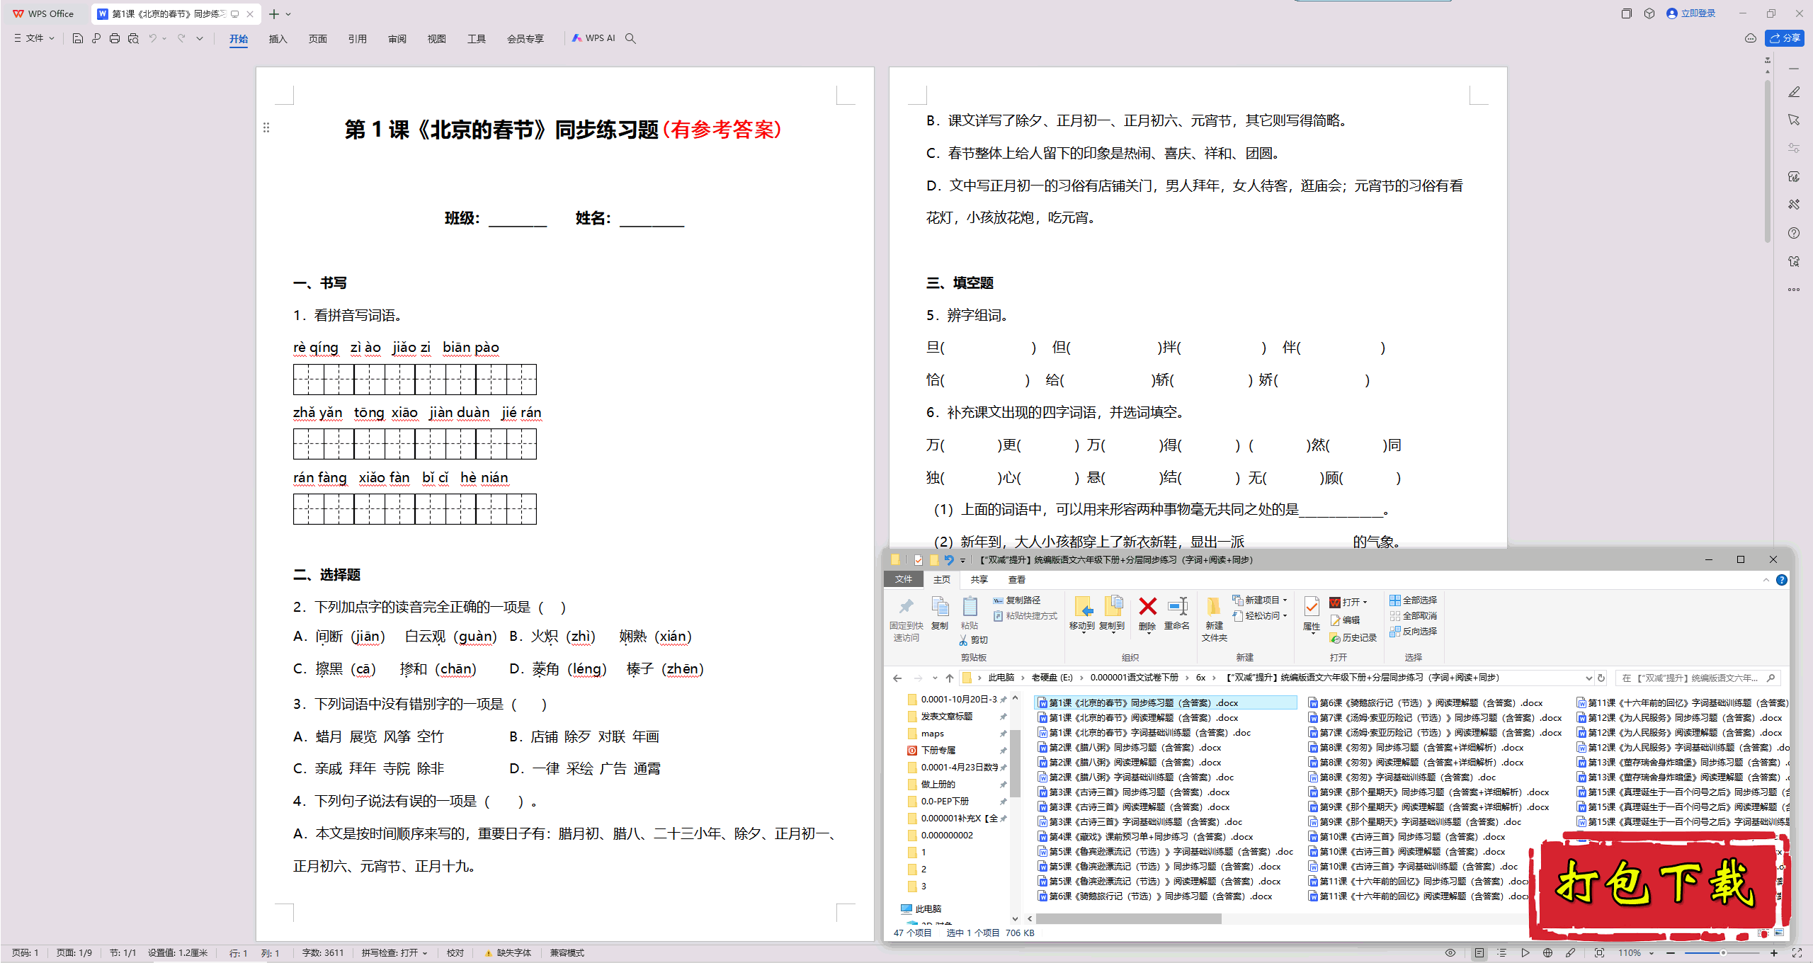This screenshot has width=1813, height=963.
Task: Switch to the 审阅 tab in WPS
Action: tap(397, 39)
